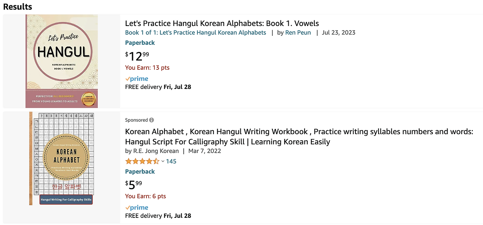Screen dimensions: 483x225
Task: Click the Sponsored label
Action: pyautogui.click(x=136, y=120)
